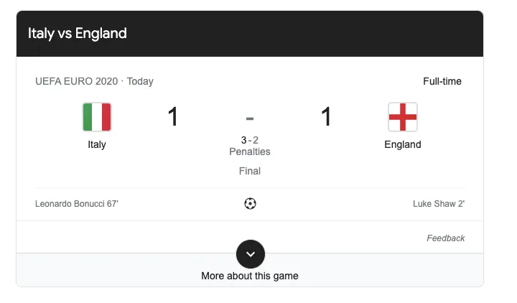Click the England flag icon
The height and width of the screenshot is (303, 517).
click(x=403, y=117)
